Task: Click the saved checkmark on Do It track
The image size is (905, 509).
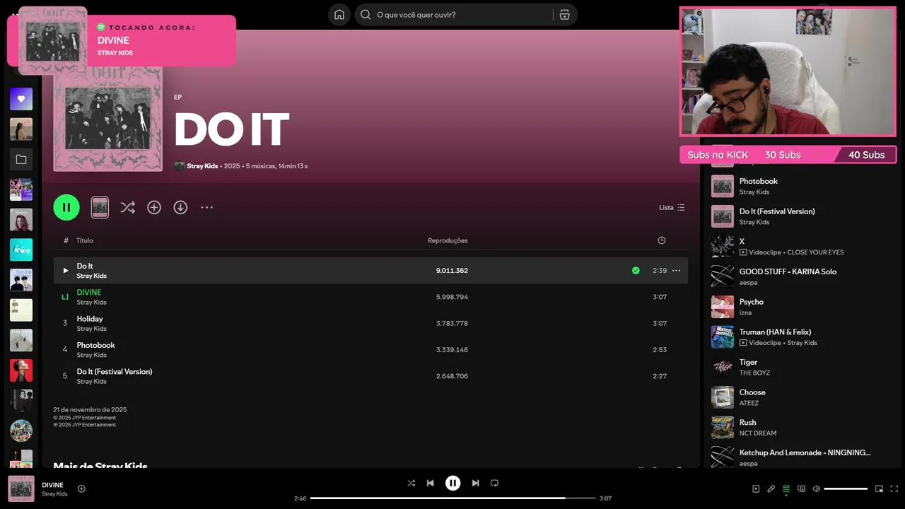Action: click(x=636, y=271)
